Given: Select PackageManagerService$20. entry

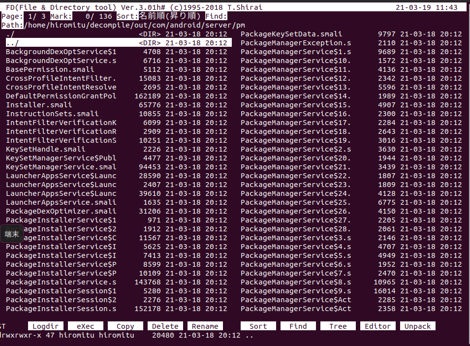Looking at the screenshot, I should coord(351,157).
